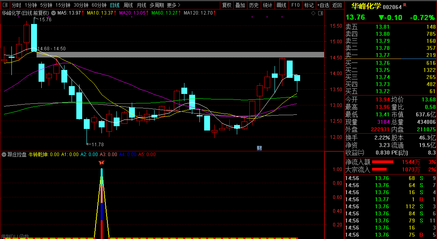437x239 pixels.
Task: Click the blue 财 finance marker
Action: 259,148
